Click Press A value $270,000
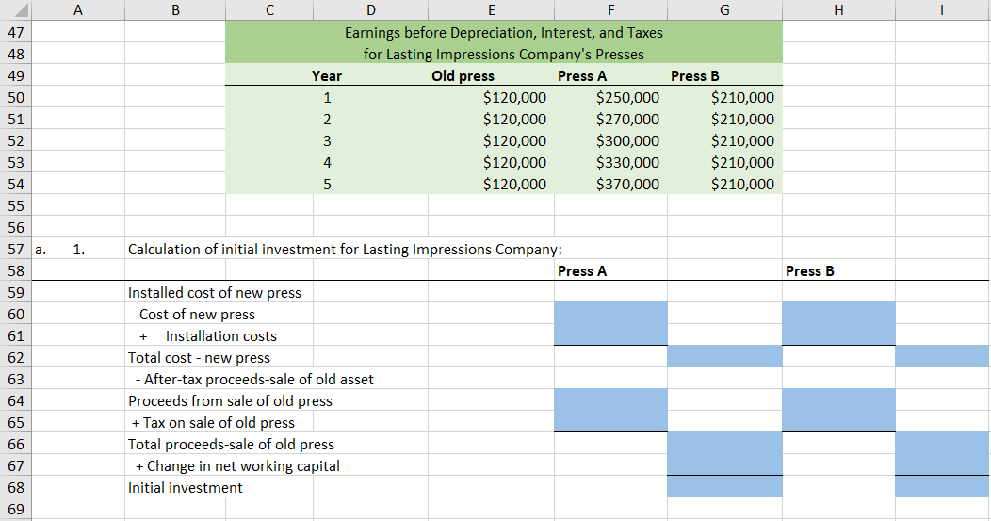The image size is (991, 521). coord(627,119)
